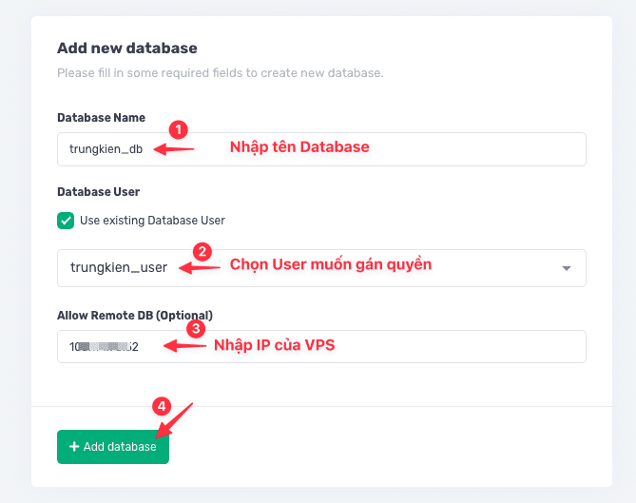Click the red step 2 badge
The width and height of the screenshot is (636, 503).
tap(202, 251)
